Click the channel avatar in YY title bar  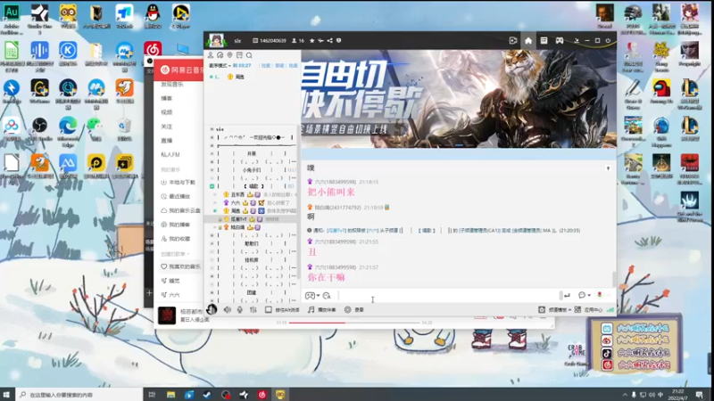tap(216, 40)
